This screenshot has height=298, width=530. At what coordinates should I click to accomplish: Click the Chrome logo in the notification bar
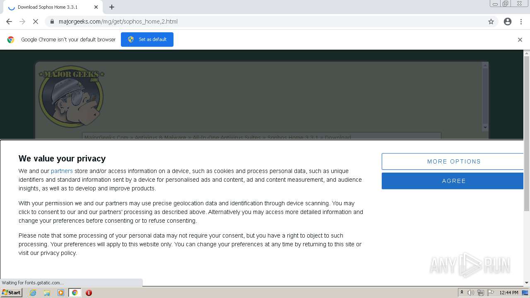pyautogui.click(x=11, y=40)
